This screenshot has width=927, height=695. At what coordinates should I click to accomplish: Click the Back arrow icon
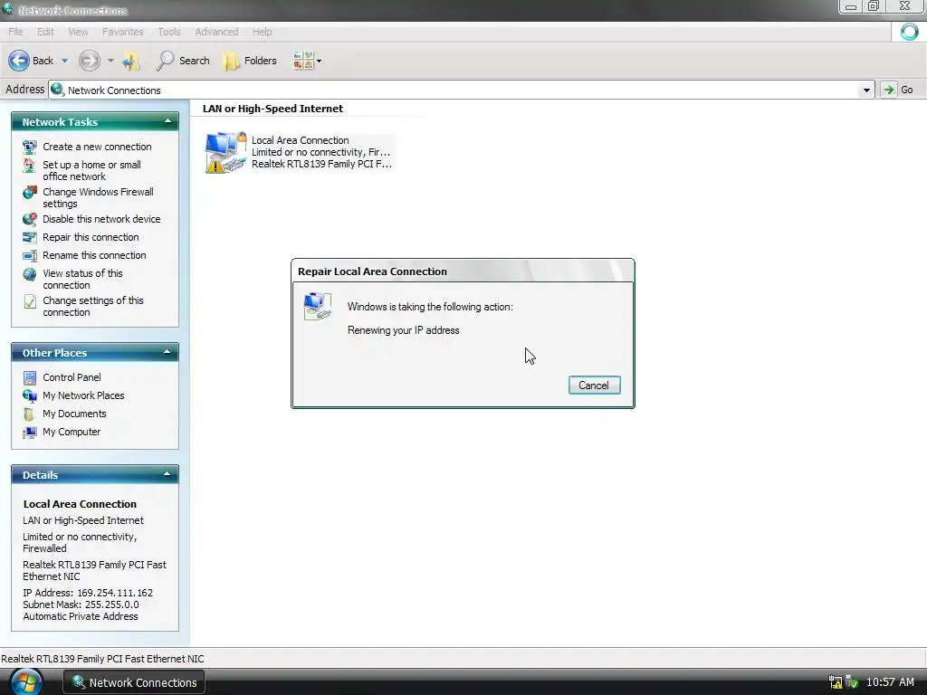pyautogui.click(x=19, y=61)
